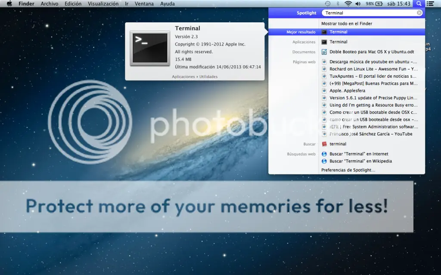Click the clock showing sáb 15:43
Viewport: 441px width, 275px height.
point(398,3)
